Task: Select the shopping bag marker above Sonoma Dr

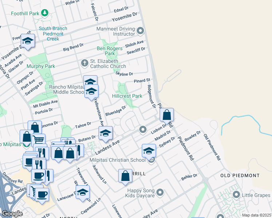Action: click(35, 126)
